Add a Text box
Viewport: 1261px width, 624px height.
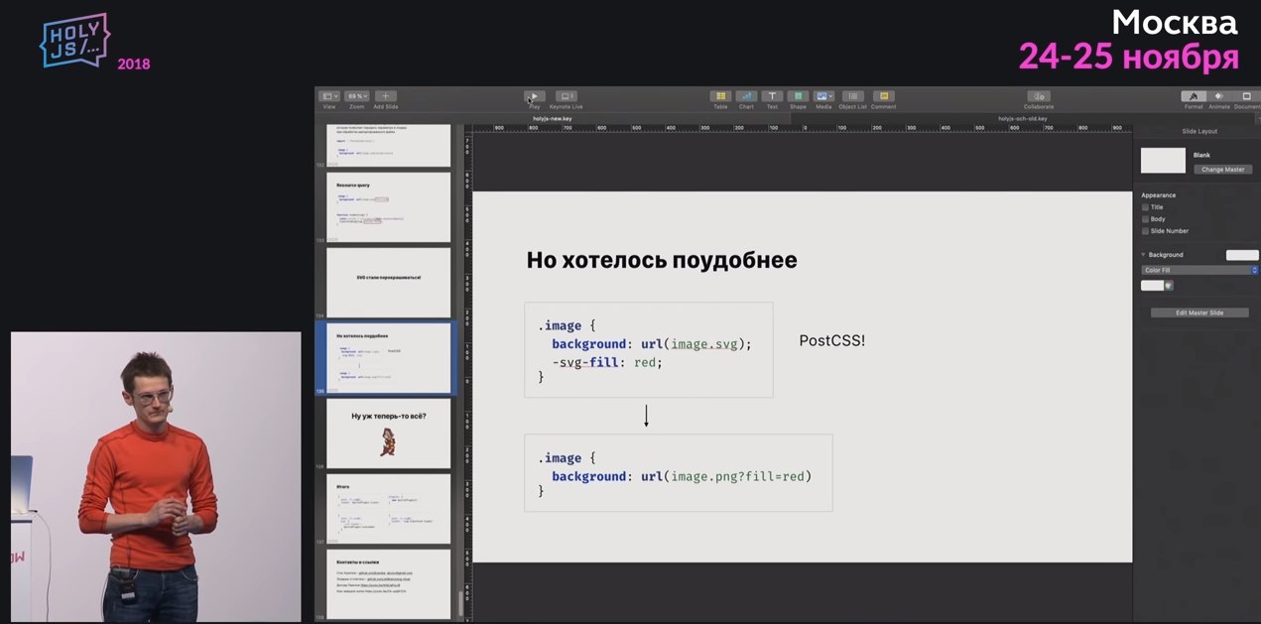point(772,96)
